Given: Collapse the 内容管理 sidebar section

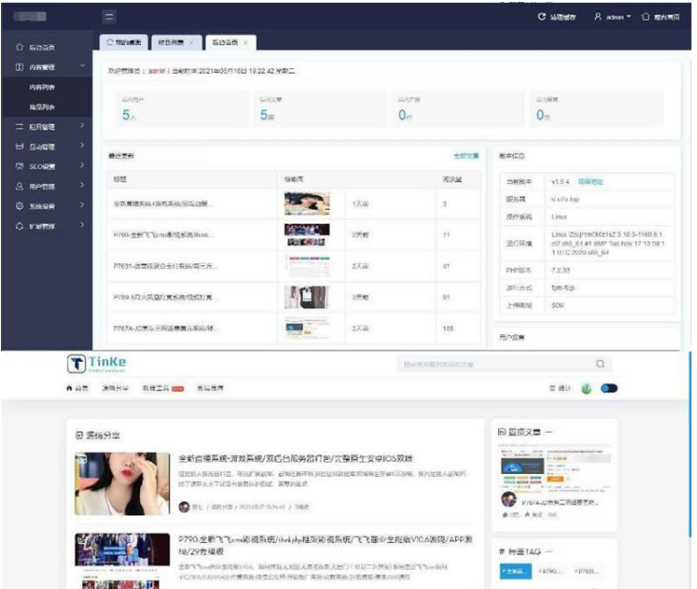Looking at the screenshot, I should click(82, 66).
